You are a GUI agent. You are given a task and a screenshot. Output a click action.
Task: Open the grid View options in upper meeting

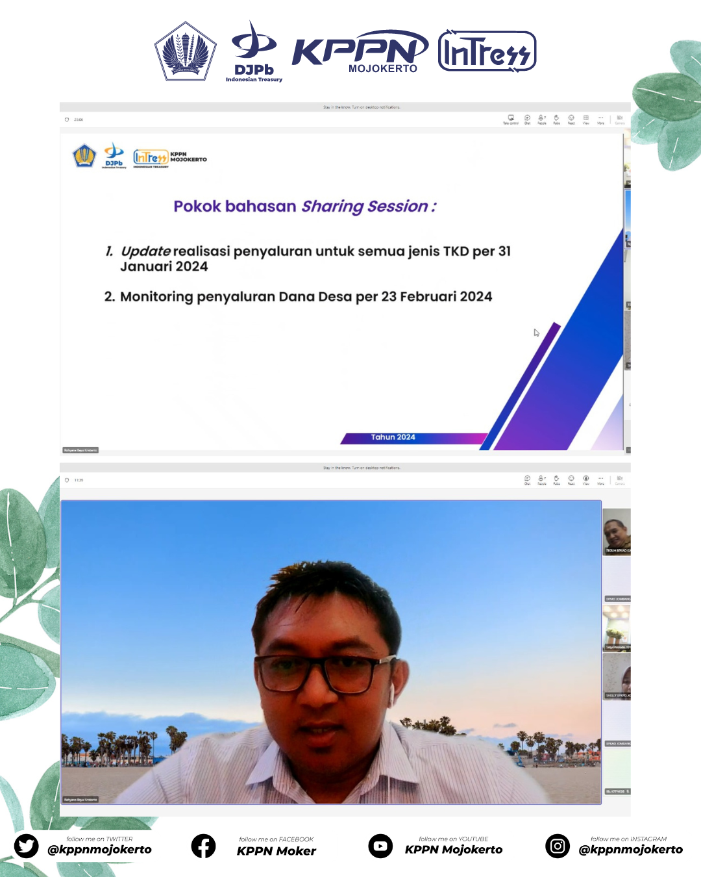click(586, 119)
